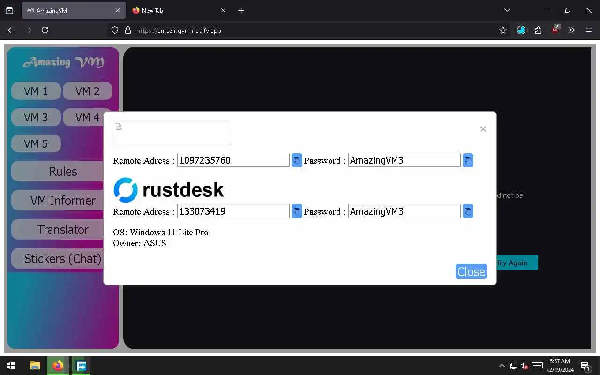Click the tracking protection shield icon
The image size is (600, 375).
[115, 30]
